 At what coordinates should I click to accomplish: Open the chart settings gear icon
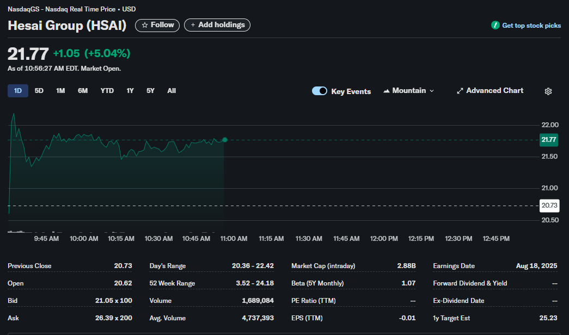[548, 91]
